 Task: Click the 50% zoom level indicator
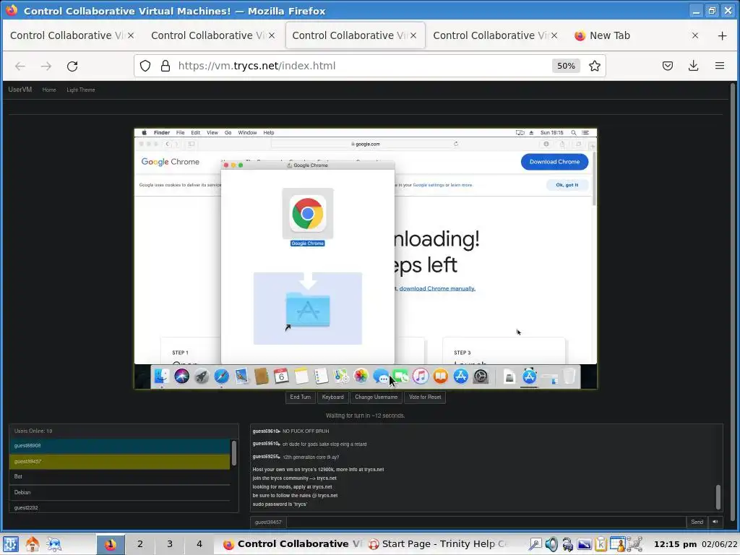(x=566, y=66)
